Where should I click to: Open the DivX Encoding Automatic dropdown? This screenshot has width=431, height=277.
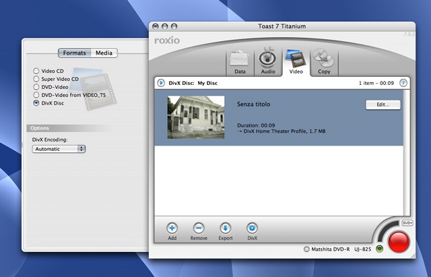[59, 149]
